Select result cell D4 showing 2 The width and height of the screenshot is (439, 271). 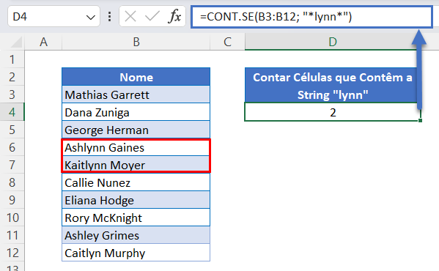[333, 112]
